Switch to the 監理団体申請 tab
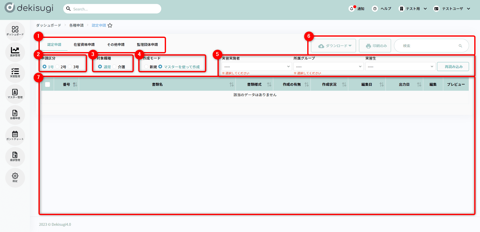Image resolution: width=480 pixels, height=232 pixels. tap(147, 45)
